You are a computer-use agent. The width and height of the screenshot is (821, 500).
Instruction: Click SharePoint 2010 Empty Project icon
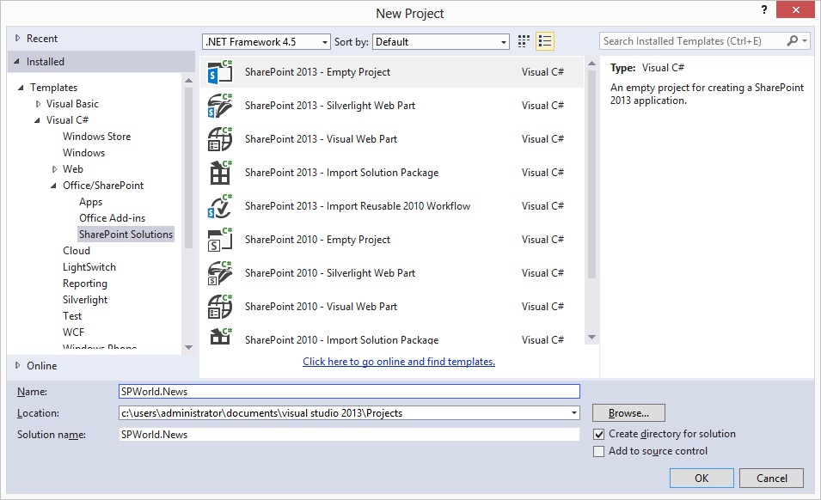click(220, 240)
